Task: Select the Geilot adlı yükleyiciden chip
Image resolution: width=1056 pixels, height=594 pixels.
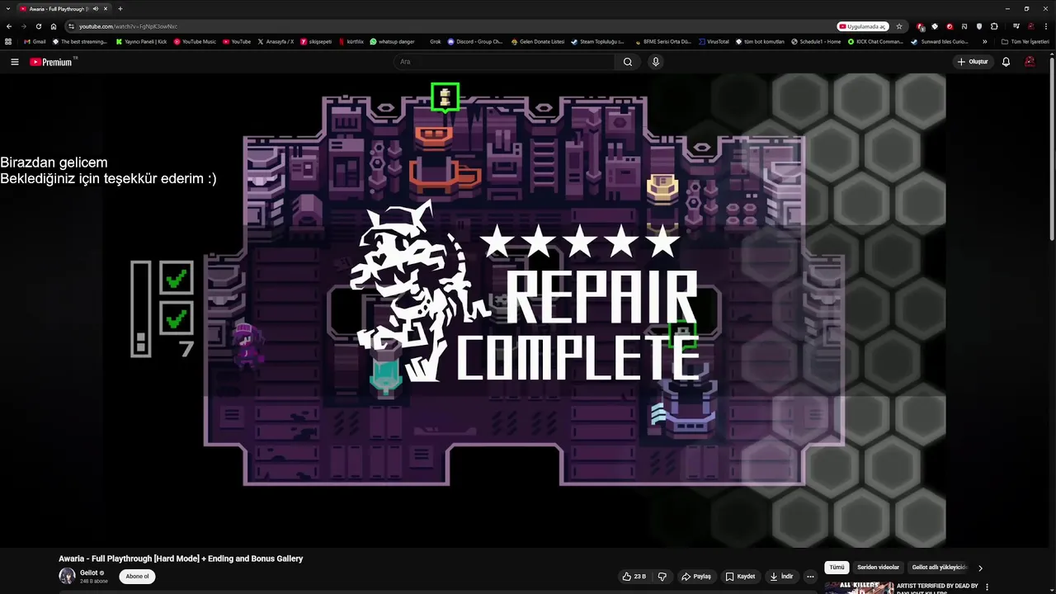Action: click(x=939, y=568)
